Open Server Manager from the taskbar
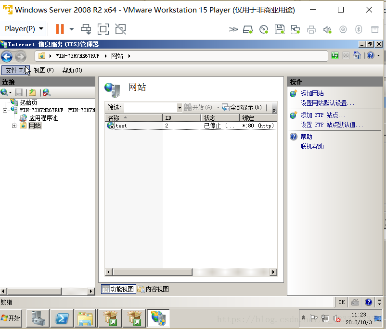The height and width of the screenshot is (329, 386). point(38,318)
